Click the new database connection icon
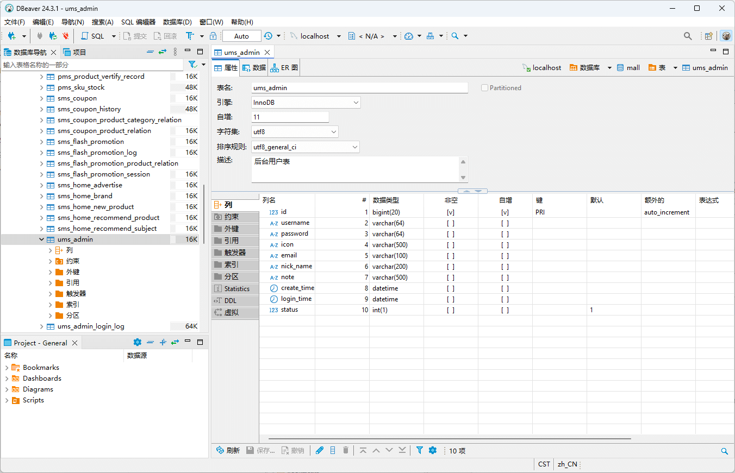The width and height of the screenshot is (735, 473). pos(11,36)
